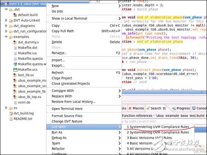This screenshot has height=155, width=207.
Task: Select SystemVerilog OVM Compliance Rules
Action: (158, 132)
